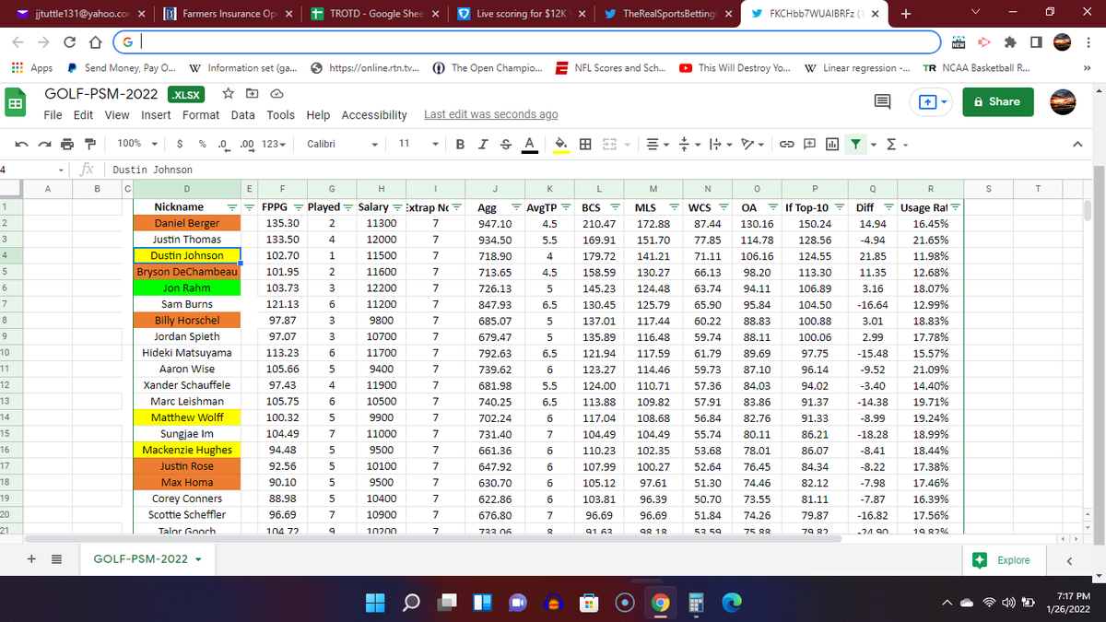The height and width of the screenshot is (622, 1106).
Task: Open the Calibri font dropdown
Action: [343, 144]
